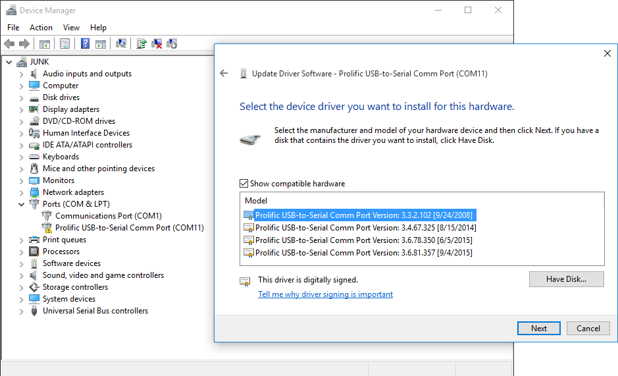Click the back arrow in Update Driver dialog
The image size is (618, 376).
tap(224, 74)
